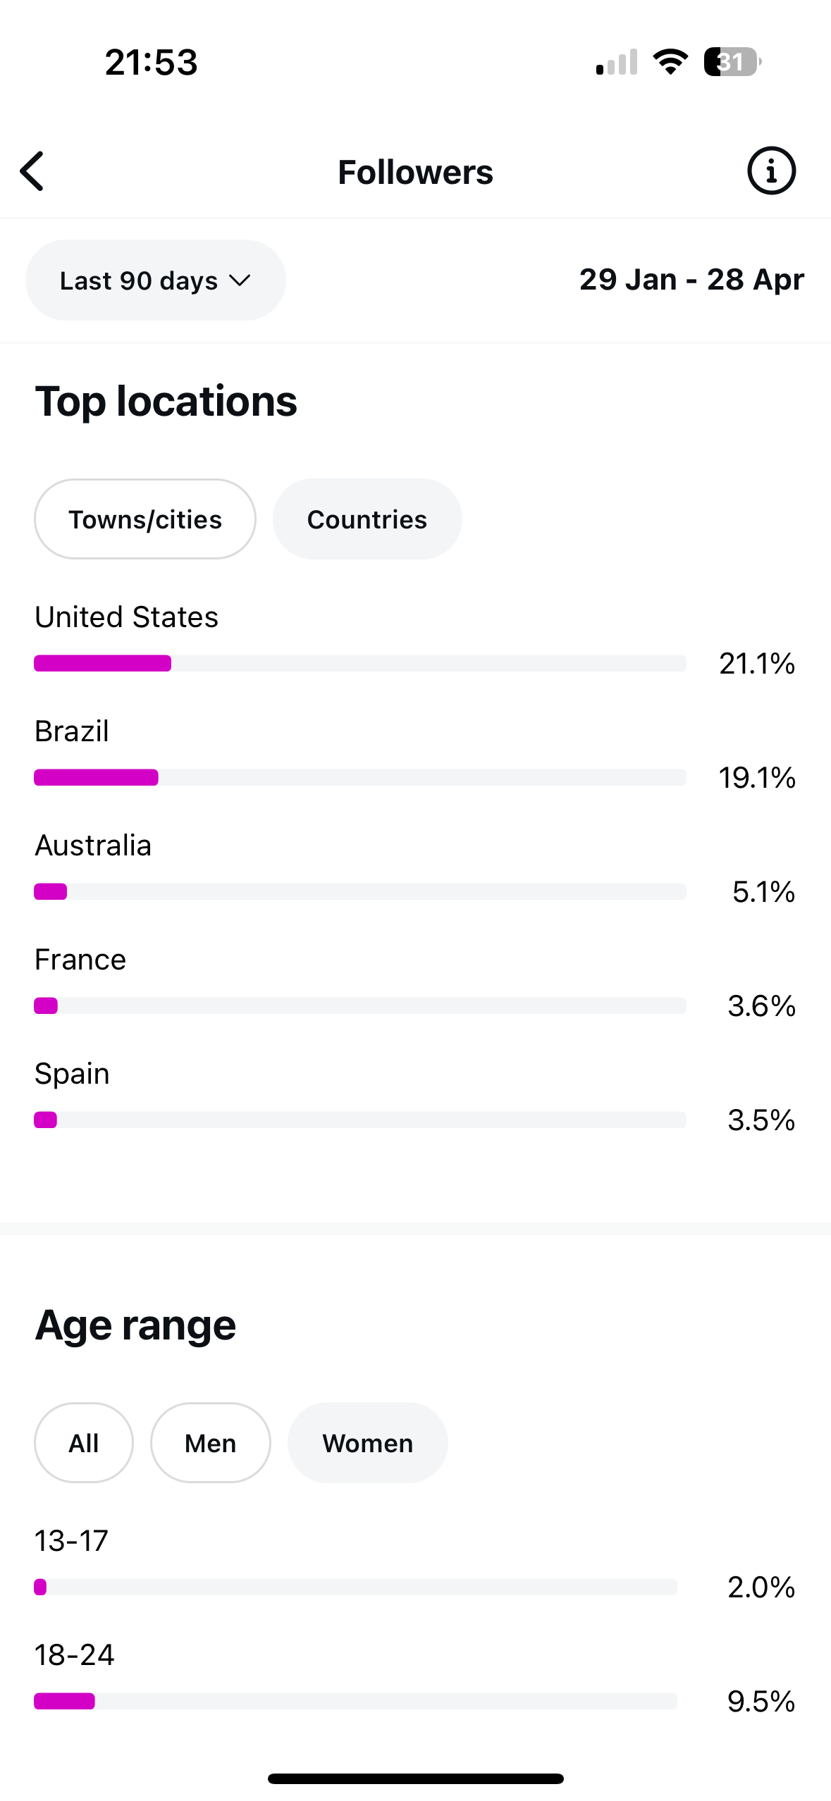Viewport: 831px width, 1801px height.
Task: Select the Australia row label
Action: 93,845
